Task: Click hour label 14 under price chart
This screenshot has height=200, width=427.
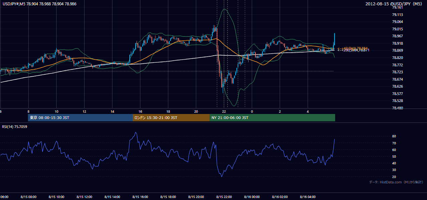Action: tap(112, 112)
